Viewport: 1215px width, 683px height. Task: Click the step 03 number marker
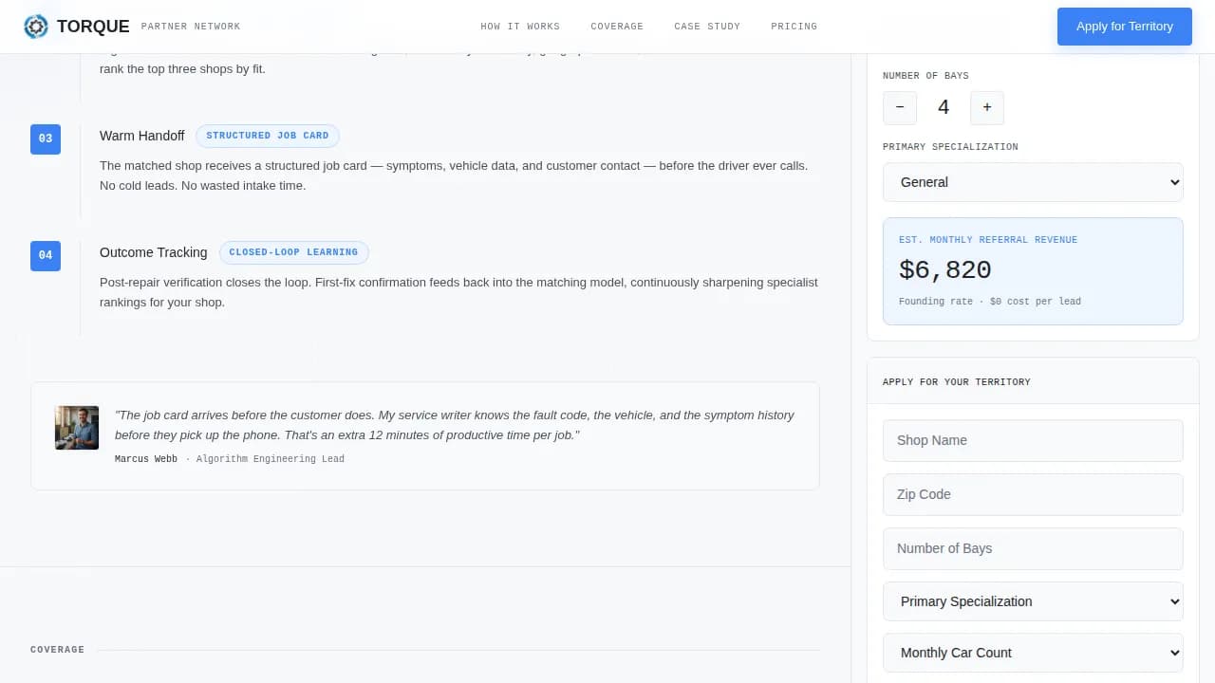[45, 138]
